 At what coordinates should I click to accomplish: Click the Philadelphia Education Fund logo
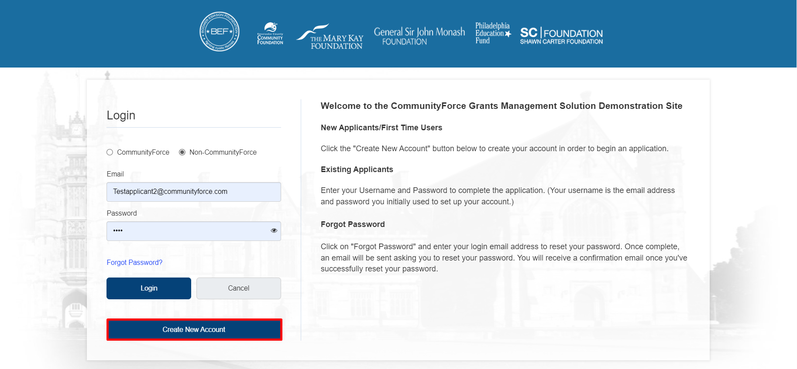[493, 33]
